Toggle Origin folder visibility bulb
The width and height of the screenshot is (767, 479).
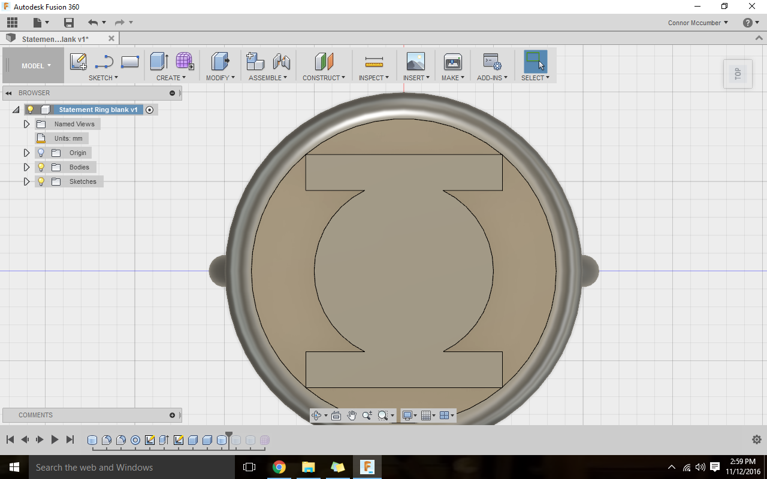click(41, 153)
